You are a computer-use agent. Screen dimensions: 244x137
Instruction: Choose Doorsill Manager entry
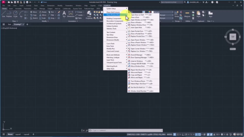click(x=143, y=55)
